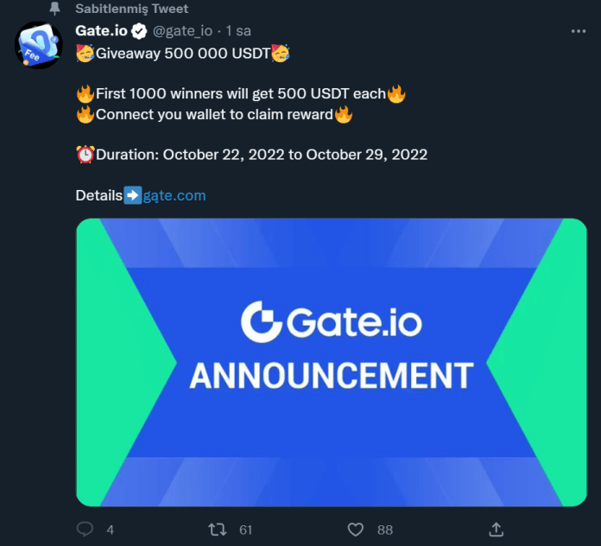Click the reply speech bubble icon
This screenshot has width=601, height=546.
85,529
